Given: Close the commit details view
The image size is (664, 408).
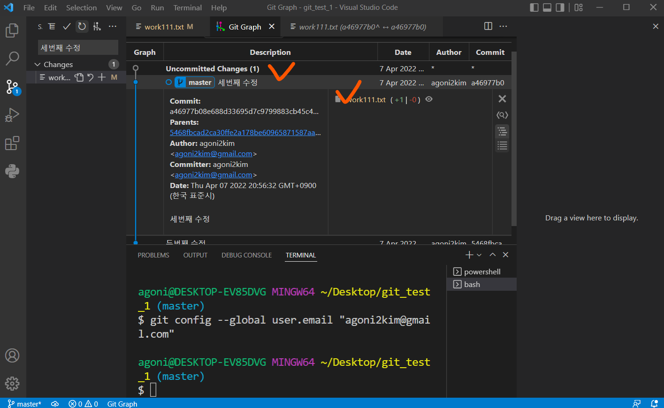Looking at the screenshot, I should pyautogui.click(x=502, y=99).
